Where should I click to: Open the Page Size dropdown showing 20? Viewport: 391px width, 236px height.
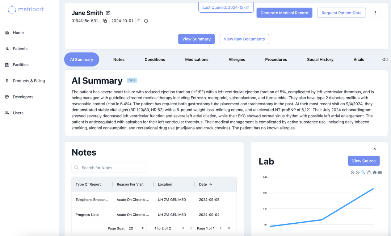(136, 228)
